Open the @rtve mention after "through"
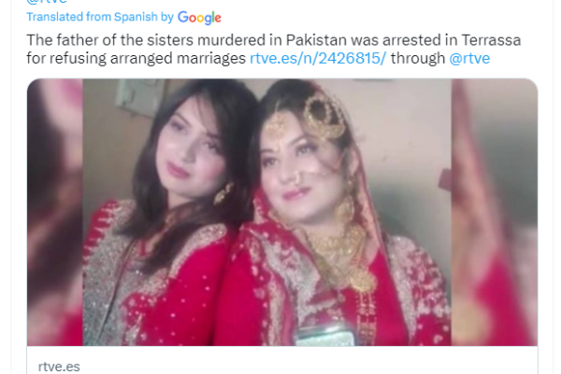The width and height of the screenshot is (561, 374). click(469, 58)
